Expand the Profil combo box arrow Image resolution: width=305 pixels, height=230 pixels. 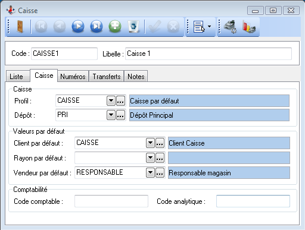tap(111, 101)
